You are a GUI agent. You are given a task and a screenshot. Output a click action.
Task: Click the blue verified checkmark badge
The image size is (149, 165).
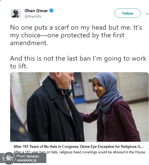51,11
